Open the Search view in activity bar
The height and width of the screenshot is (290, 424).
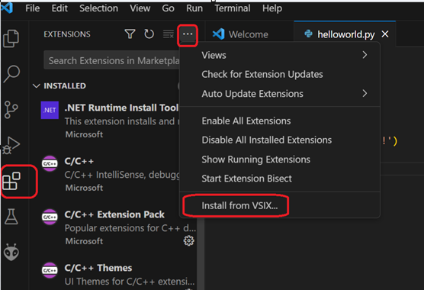click(11, 73)
